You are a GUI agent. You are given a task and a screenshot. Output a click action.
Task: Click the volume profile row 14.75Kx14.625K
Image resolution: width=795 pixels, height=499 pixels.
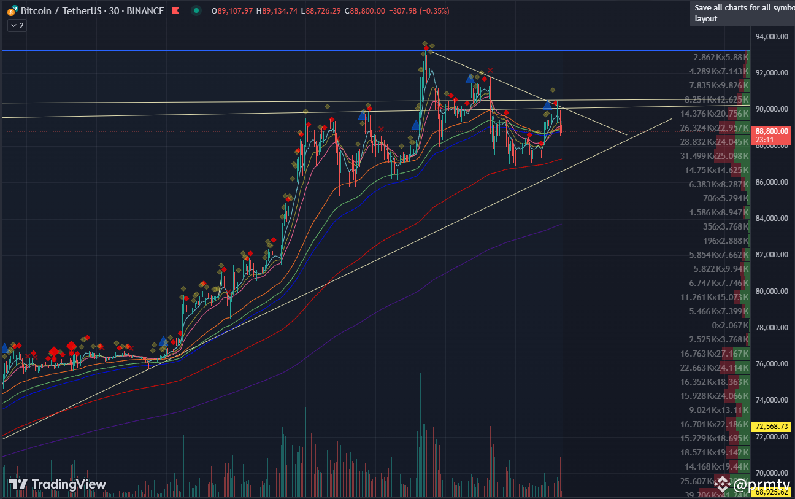[716, 170]
